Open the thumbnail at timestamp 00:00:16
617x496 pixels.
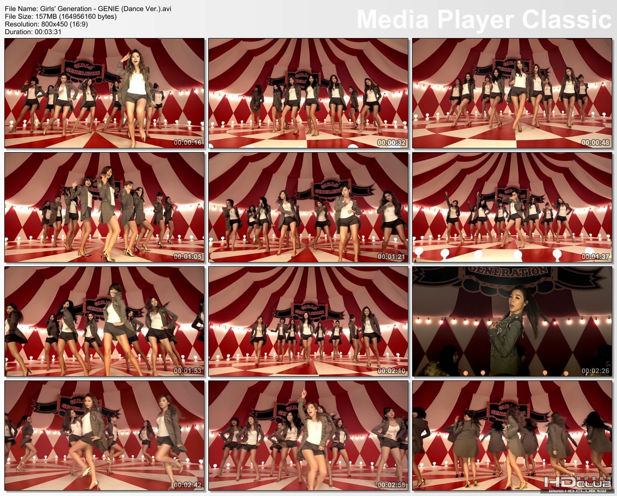pos(104,94)
